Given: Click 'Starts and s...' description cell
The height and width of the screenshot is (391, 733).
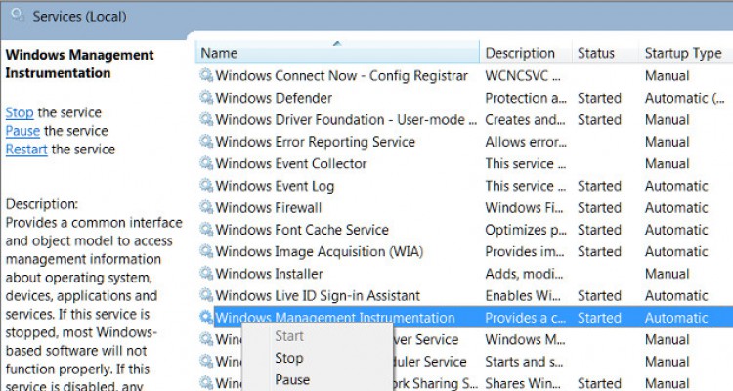Looking at the screenshot, I should (x=524, y=362).
